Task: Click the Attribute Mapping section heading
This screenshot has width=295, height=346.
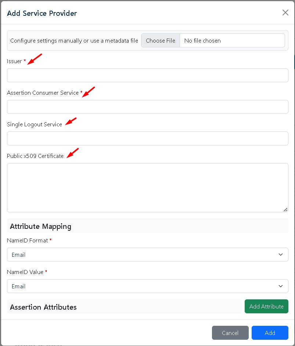Action: (x=40, y=226)
